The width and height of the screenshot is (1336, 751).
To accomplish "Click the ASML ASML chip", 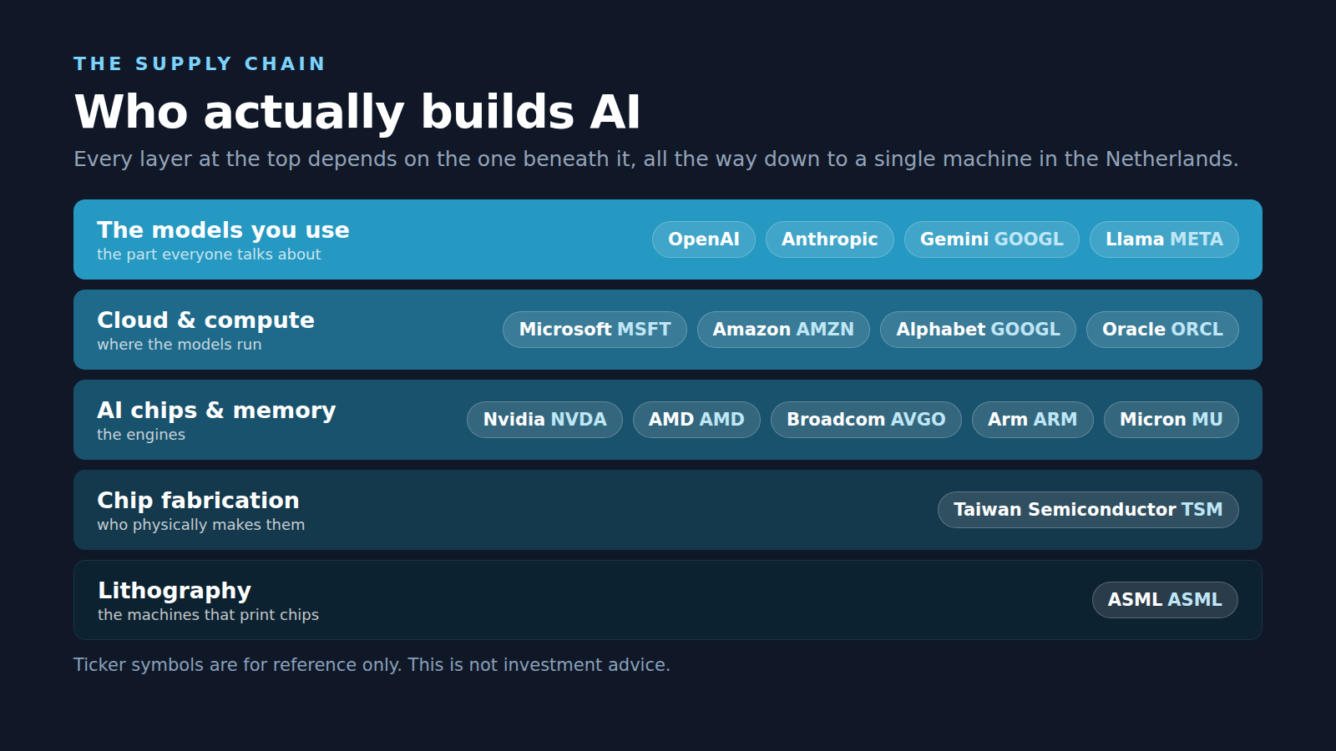I will [1165, 600].
